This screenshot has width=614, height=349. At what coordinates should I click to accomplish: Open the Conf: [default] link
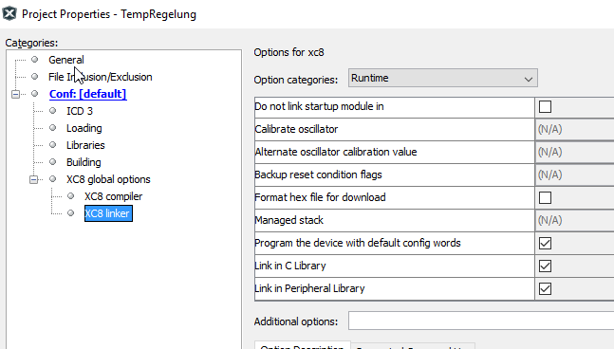click(87, 94)
